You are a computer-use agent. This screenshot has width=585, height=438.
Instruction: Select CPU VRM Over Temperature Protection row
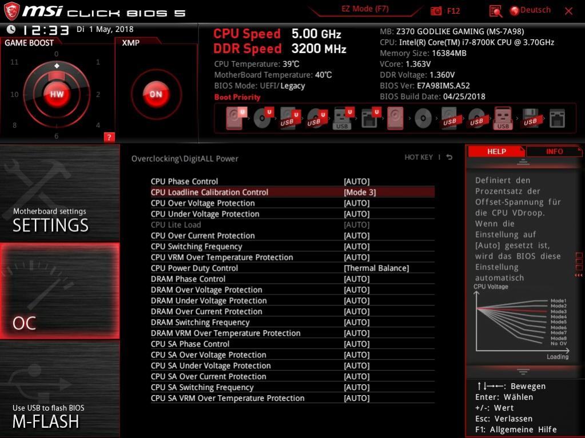click(x=293, y=258)
